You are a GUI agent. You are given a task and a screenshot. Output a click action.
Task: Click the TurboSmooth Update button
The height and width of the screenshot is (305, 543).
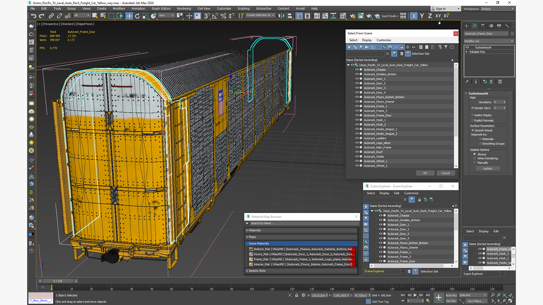(x=487, y=169)
